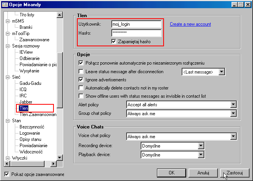Open Tlen Zaawansowane tree entry
The height and width of the screenshot is (181, 253).
[38, 114]
